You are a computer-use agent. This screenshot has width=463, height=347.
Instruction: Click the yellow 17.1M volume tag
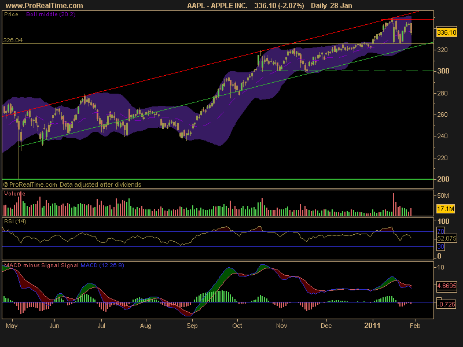(446, 209)
